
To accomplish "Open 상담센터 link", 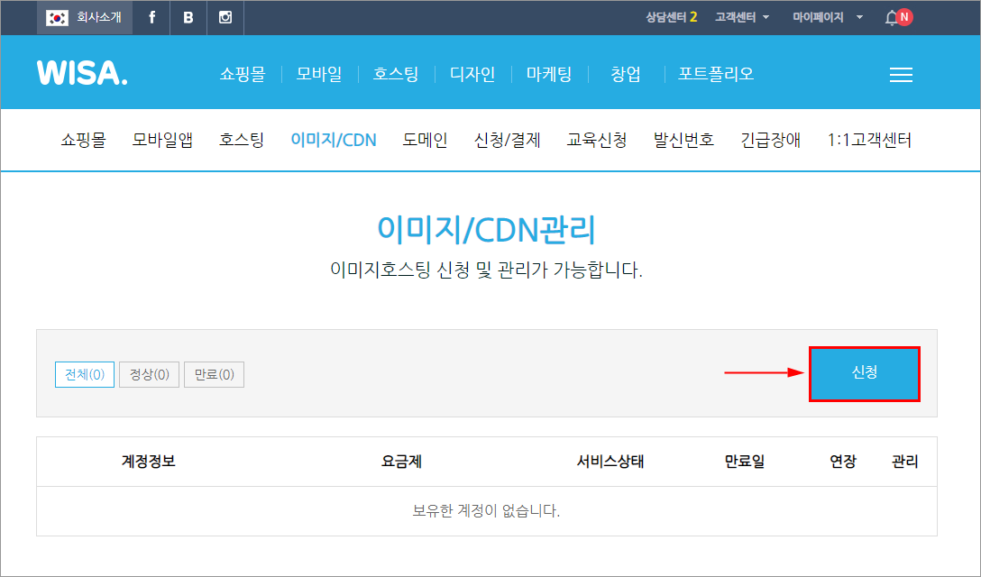I will [x=672, y=17].
